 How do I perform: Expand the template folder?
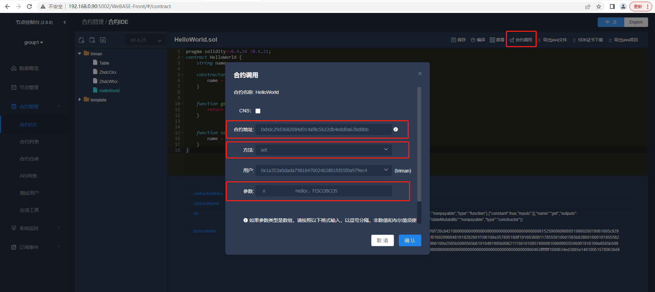click(x=79, y=100)
